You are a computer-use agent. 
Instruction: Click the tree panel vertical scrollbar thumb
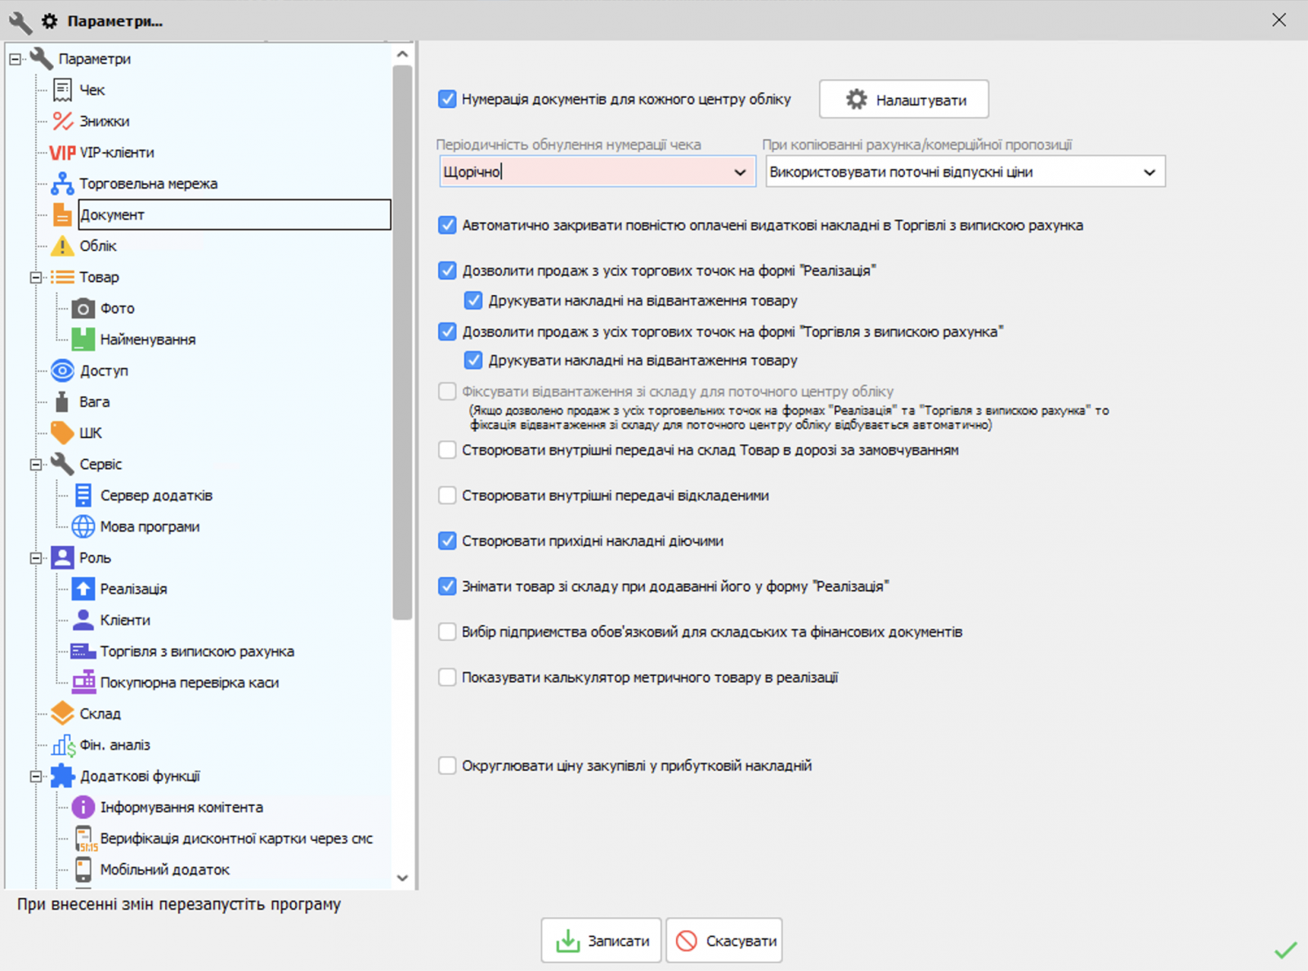pos(402,343)
